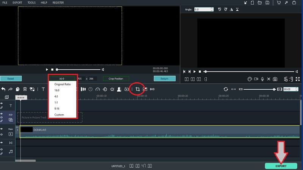Take a snapshot with the camera icon
This screenshot has width=303, height=170.
tap(275, 79)
